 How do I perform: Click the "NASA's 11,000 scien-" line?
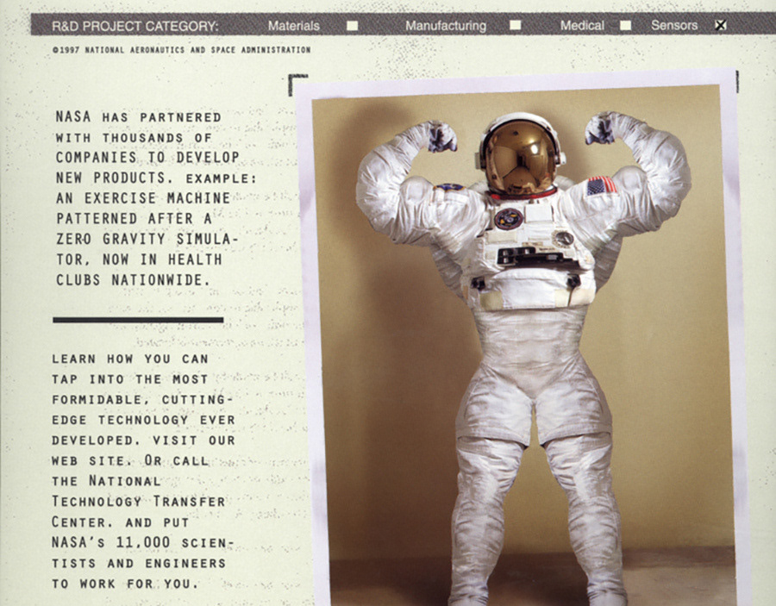pyautogui.click(x=142, y=543)
